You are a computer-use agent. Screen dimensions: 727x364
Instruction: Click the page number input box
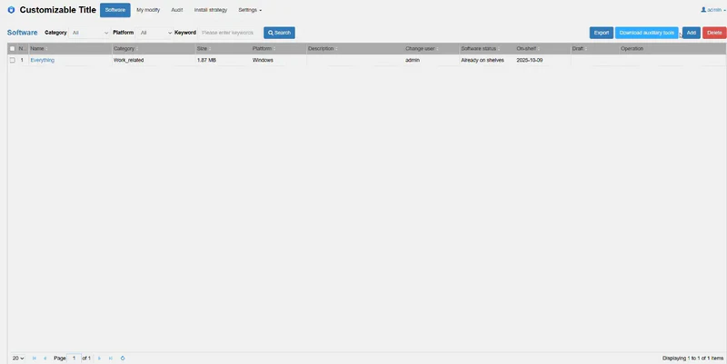[x=74, y=358]
